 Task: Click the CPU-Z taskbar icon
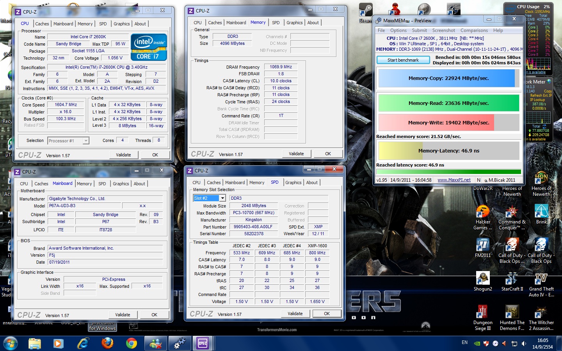click(x=203, y=343)
